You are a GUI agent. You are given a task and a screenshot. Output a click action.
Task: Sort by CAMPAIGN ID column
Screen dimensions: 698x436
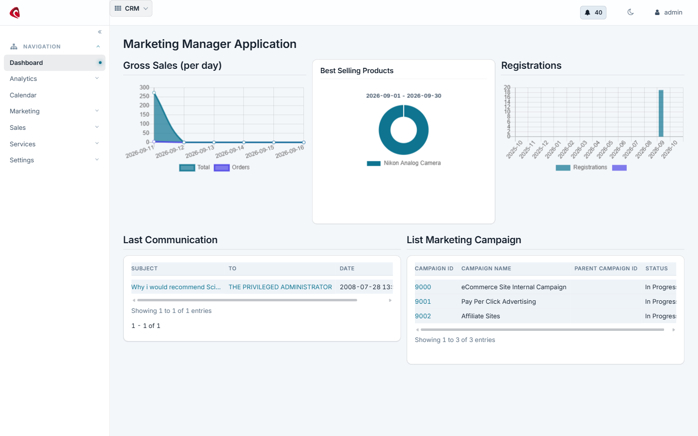click(x=434, y=268)
